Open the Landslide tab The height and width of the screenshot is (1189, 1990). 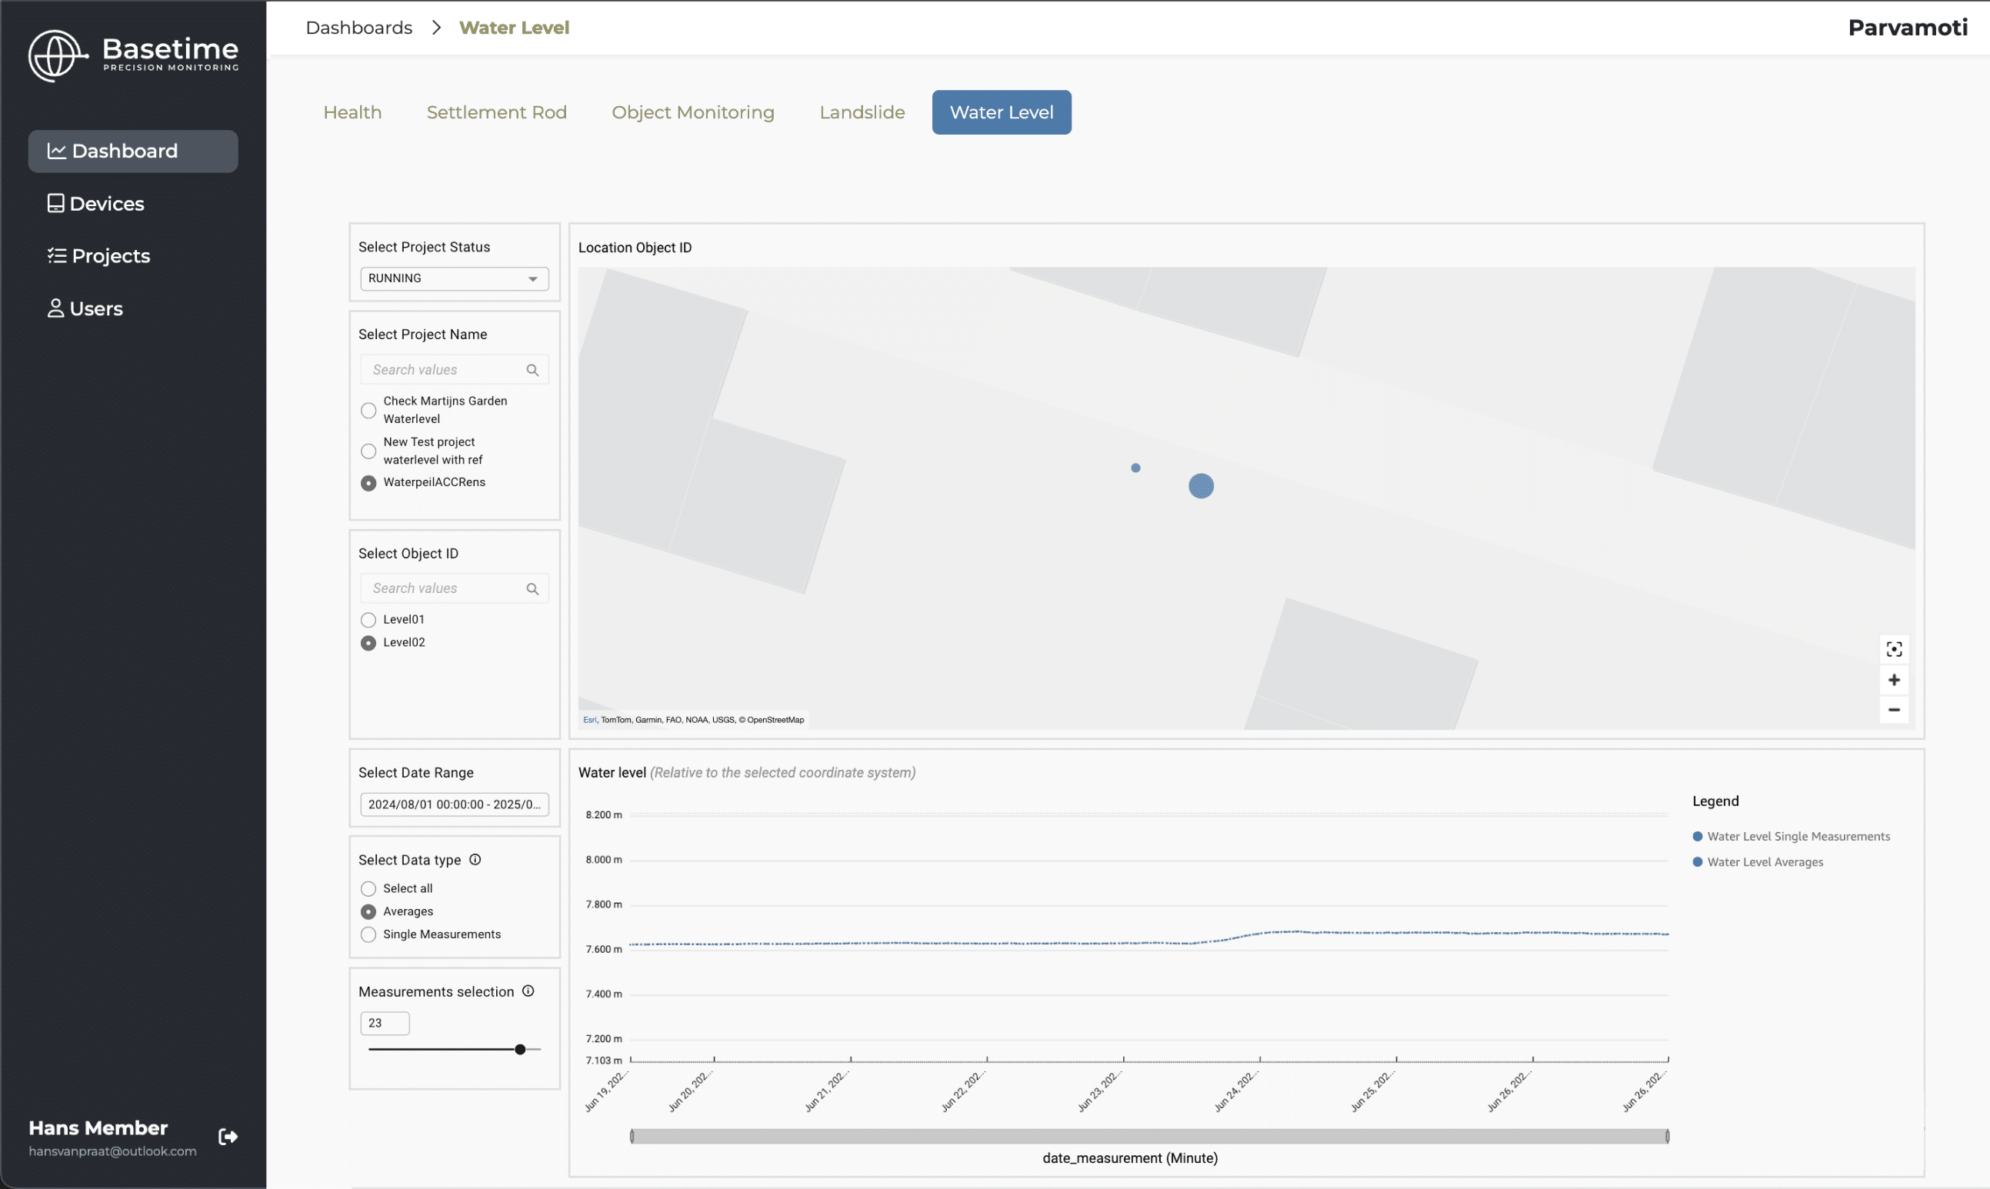coord(862,112)
